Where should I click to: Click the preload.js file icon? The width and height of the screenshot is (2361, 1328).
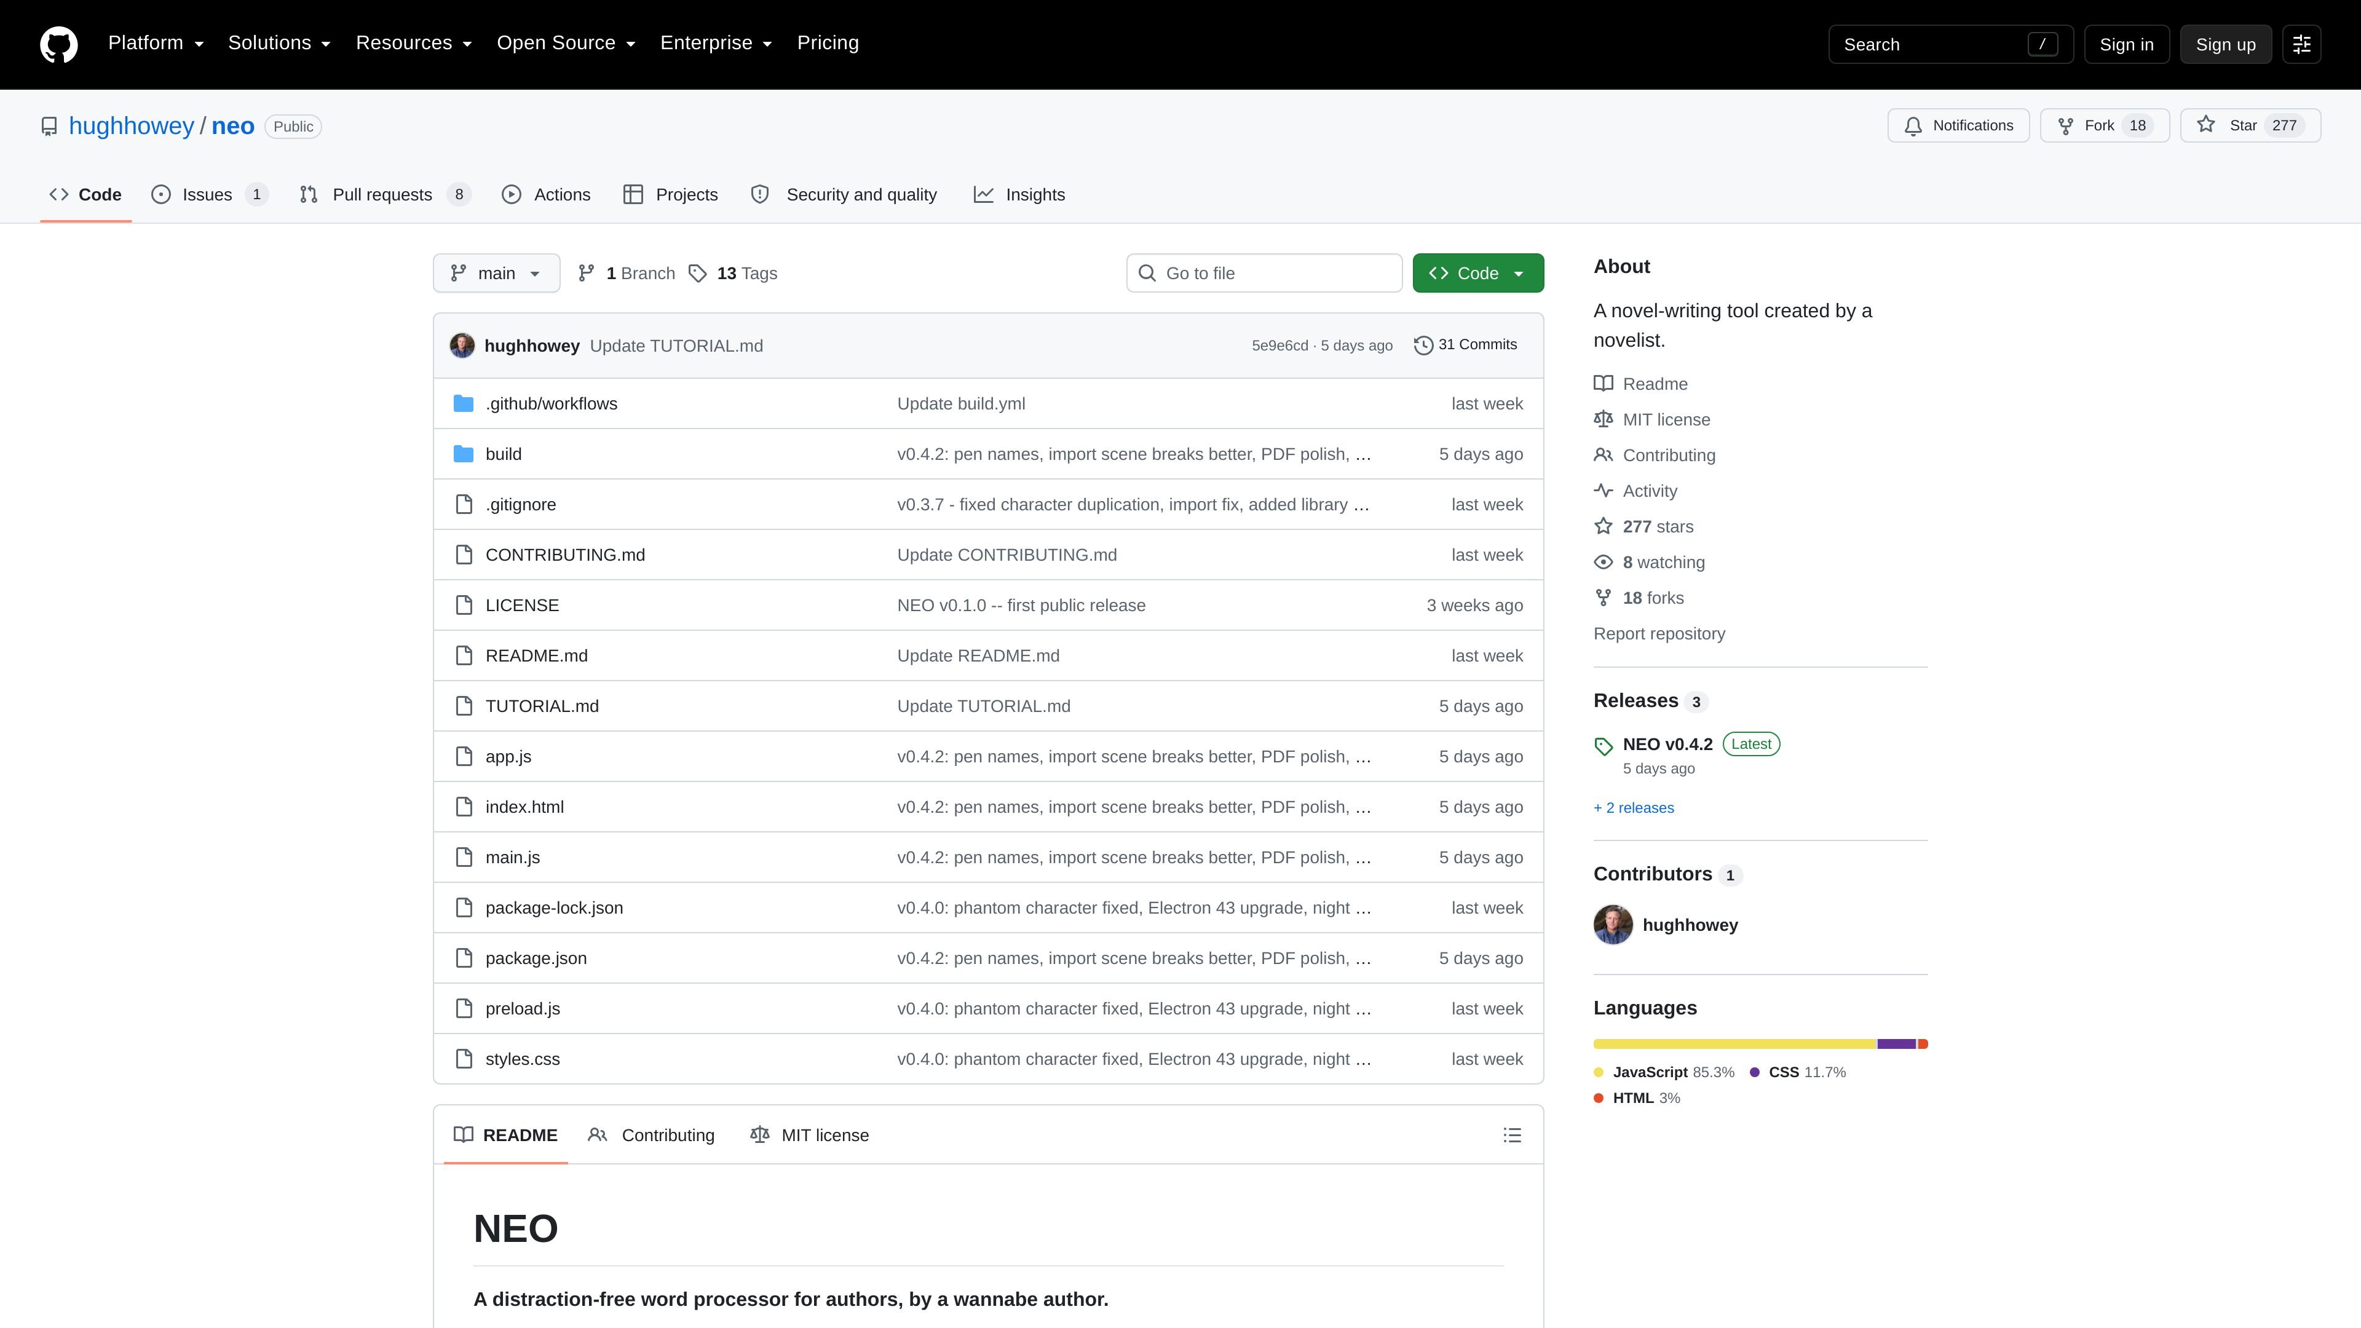coord(464,1008)
